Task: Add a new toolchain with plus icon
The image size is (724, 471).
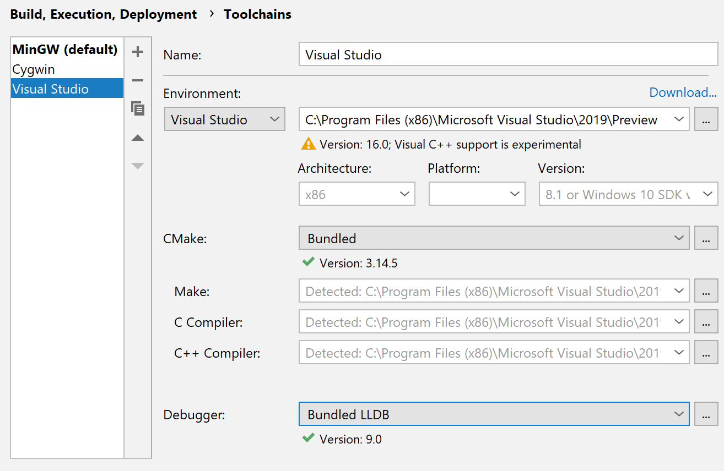Action: point(138,52)
